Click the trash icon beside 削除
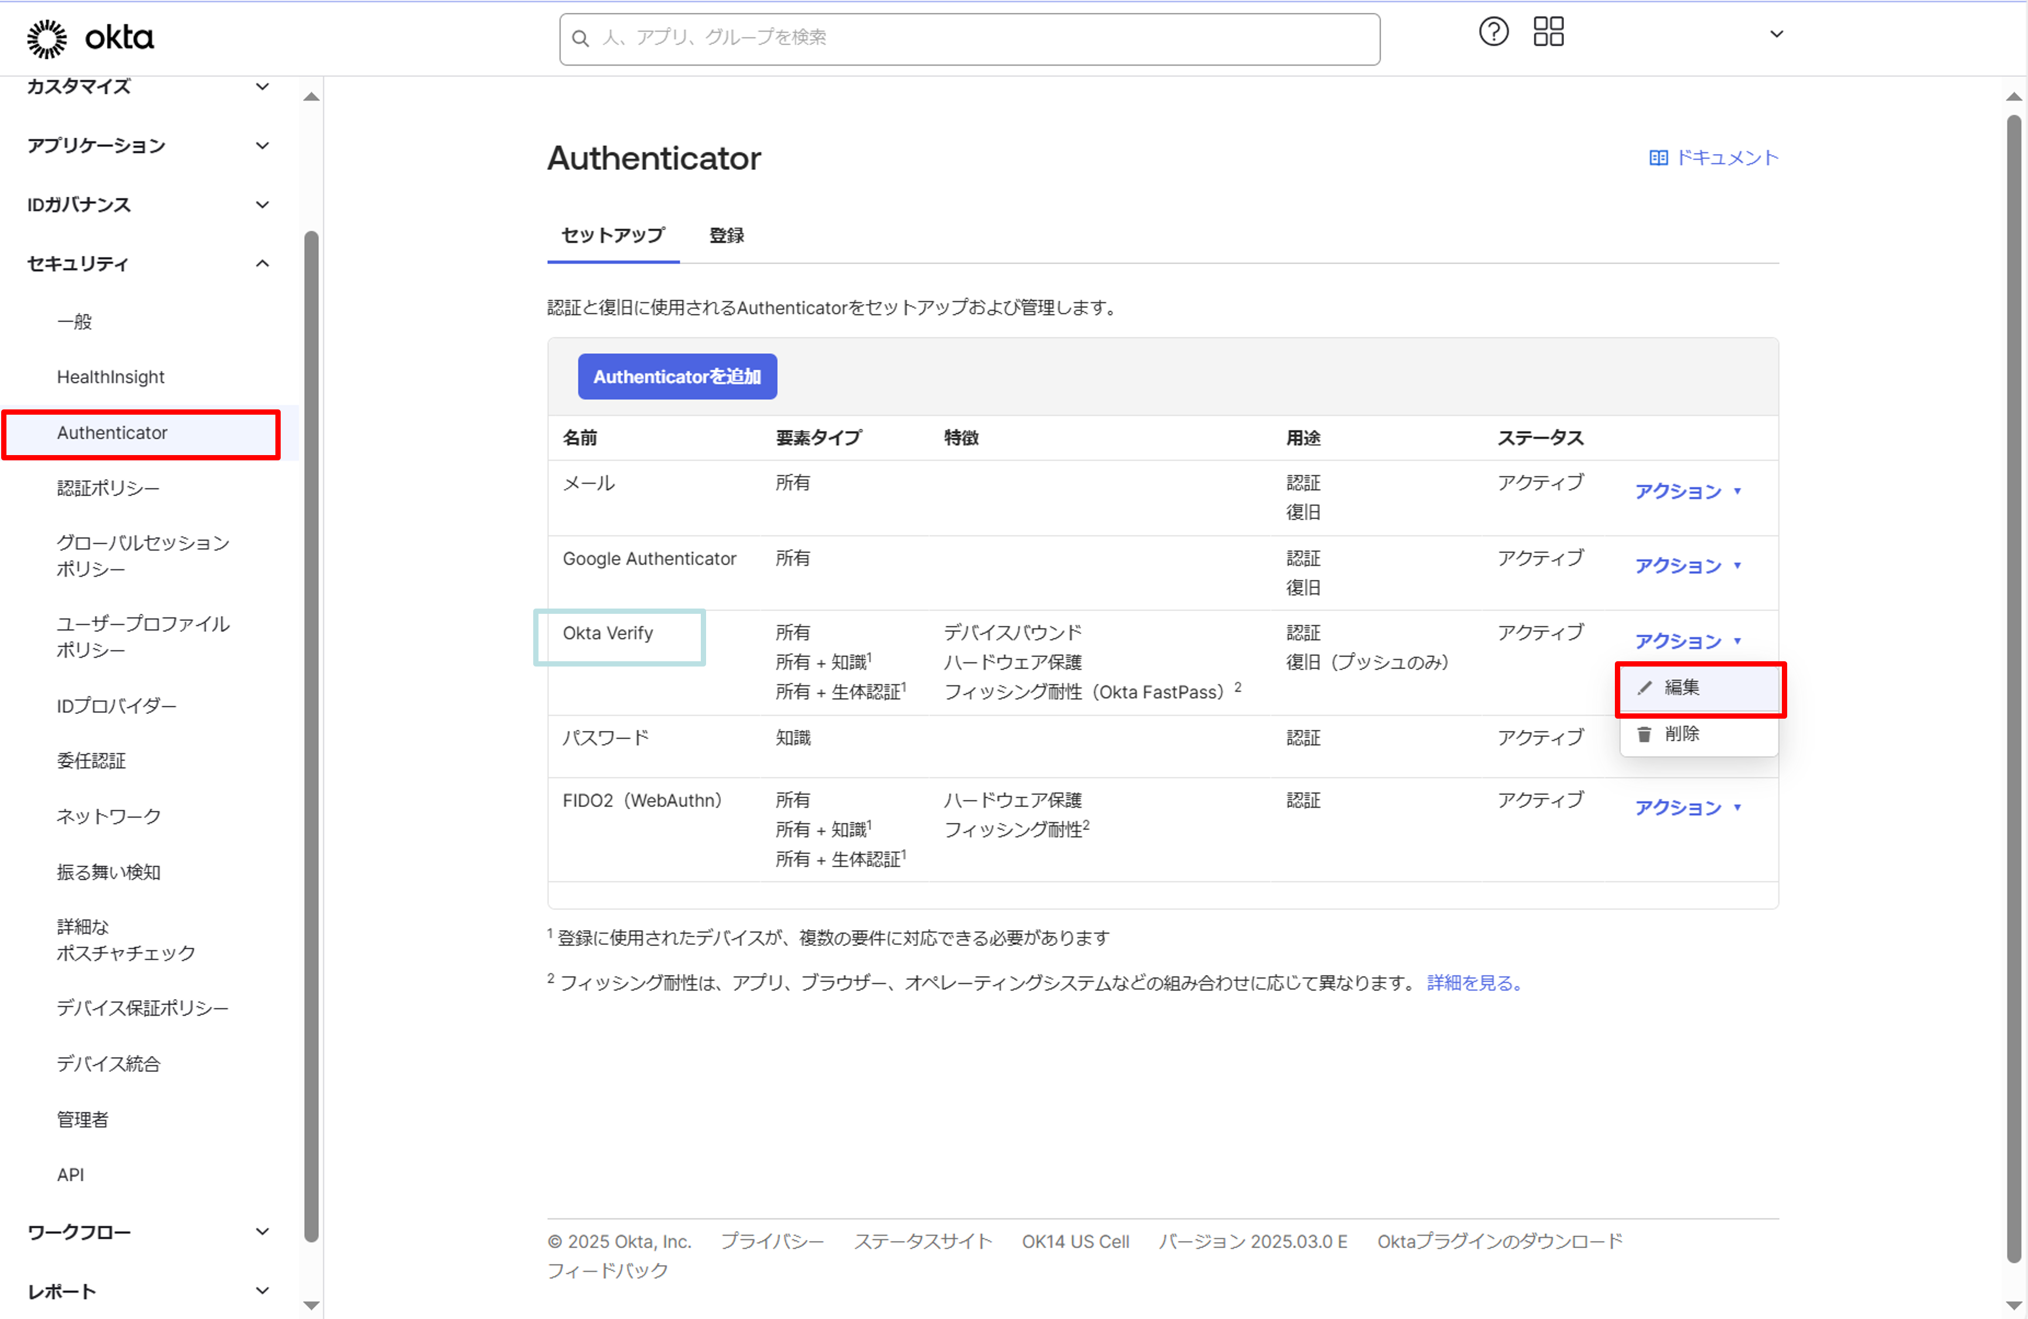Screen dimensions: 2028x1319 click(x=1645, y=734)
